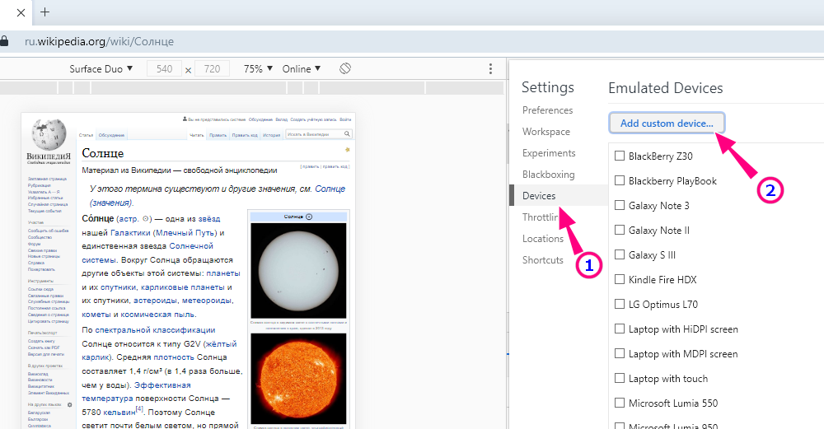Screen dimensions: 824x429
Task: Open the Online throttling dropdown
Action: click(301, 69)
